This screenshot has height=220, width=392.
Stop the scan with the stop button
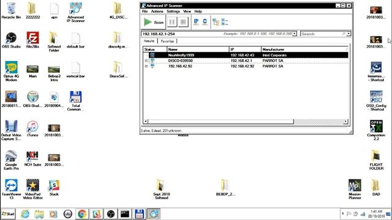(x=183, y=22)
